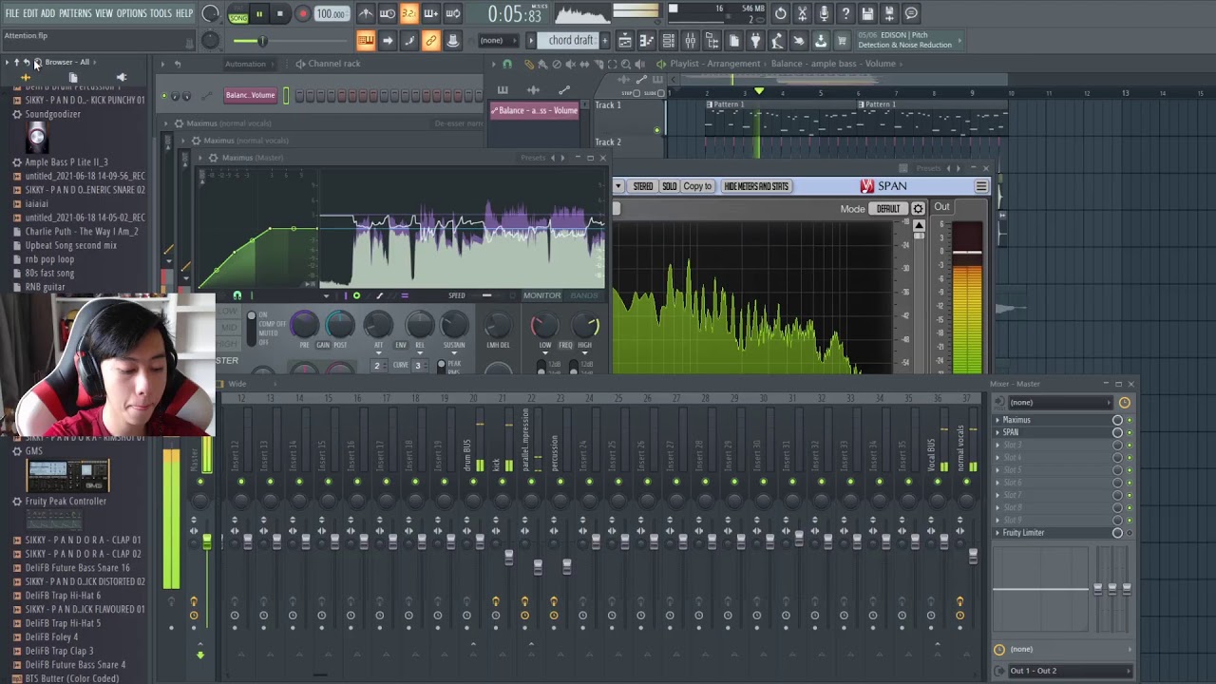Click the stamp/scale highlighting icon
Viewport: 1216px width, 684px height.
[453, 41]
